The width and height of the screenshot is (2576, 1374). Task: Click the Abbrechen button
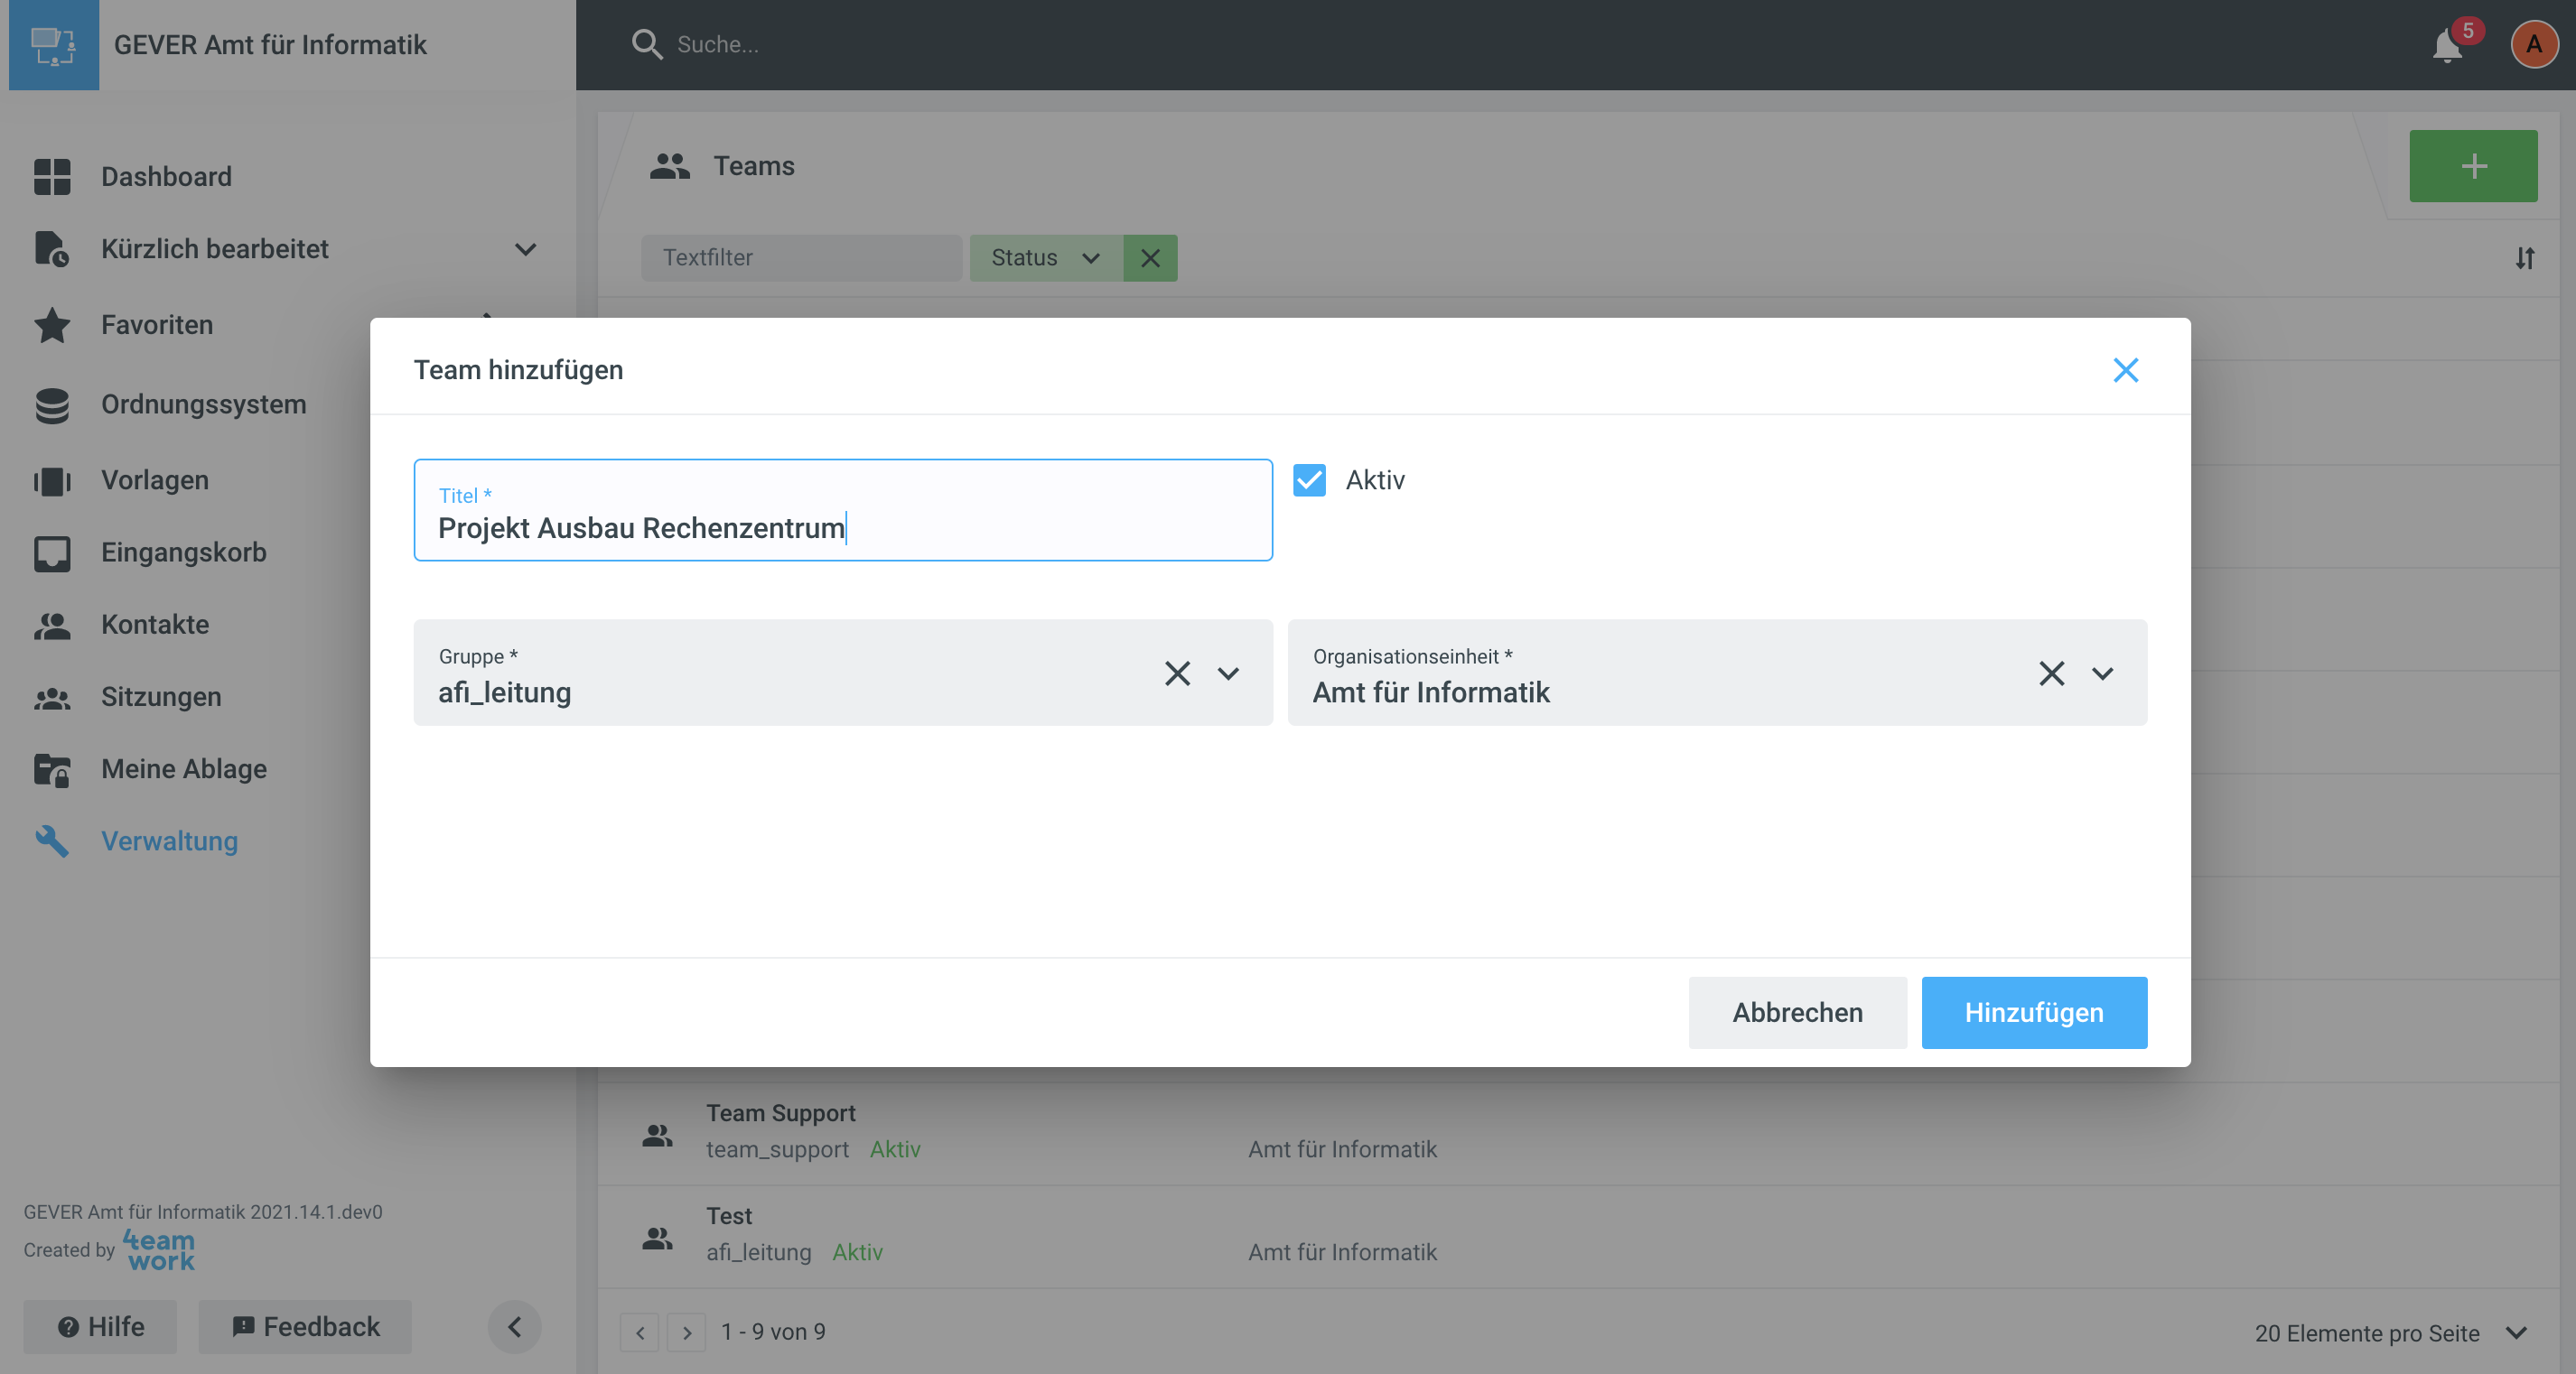[x=1797, y=1012]
